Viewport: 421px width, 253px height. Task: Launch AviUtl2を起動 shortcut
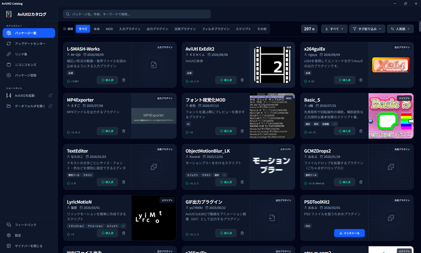click(x=29, y=96)
